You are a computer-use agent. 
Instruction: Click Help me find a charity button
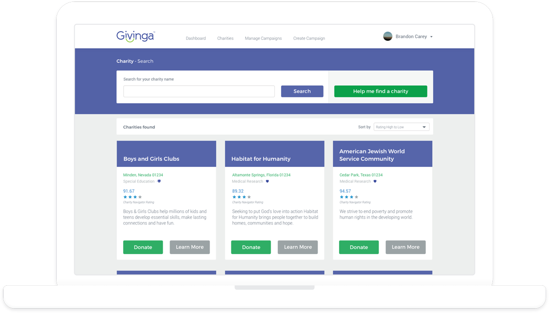(x=380, y=92)
